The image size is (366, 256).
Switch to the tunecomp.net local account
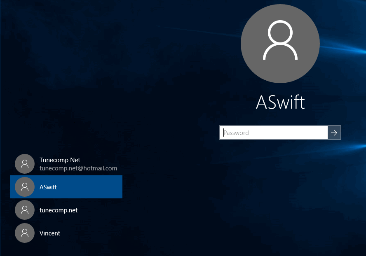(66, 210)
